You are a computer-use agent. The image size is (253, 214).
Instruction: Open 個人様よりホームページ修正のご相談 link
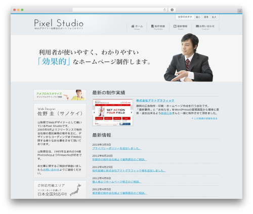(117, 182)
